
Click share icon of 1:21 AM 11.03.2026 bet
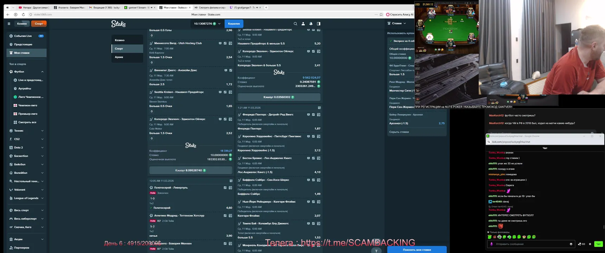[x=319, y=108]
